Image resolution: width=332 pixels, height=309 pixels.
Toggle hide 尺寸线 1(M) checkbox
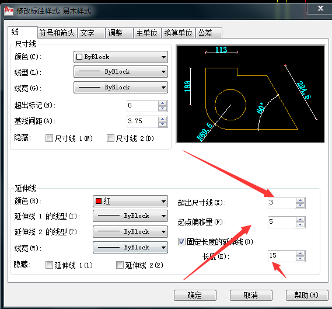tap(49, 138)
